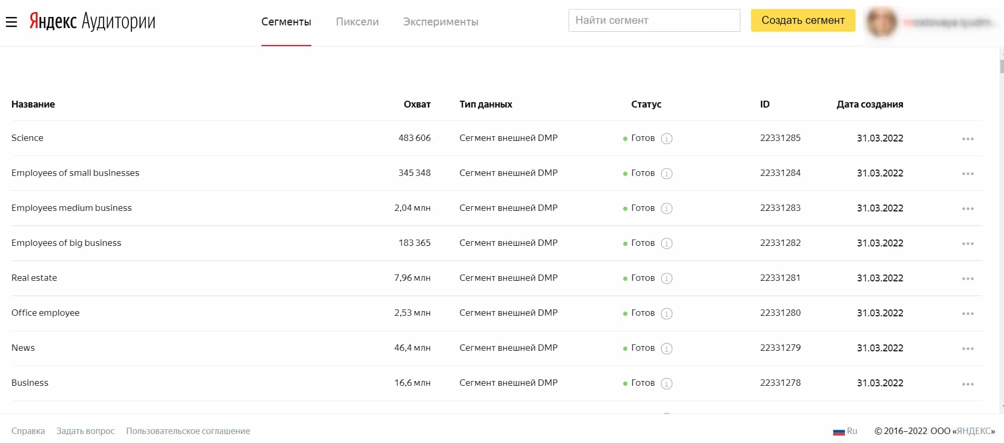Click the Яндекс Аудитории logo
The image size is (1004, 443).
[92, 21]
